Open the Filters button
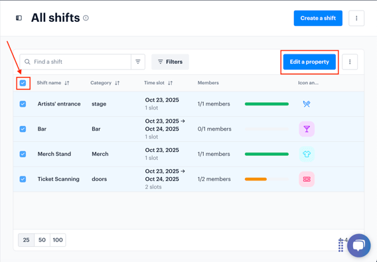 [170, 62]
